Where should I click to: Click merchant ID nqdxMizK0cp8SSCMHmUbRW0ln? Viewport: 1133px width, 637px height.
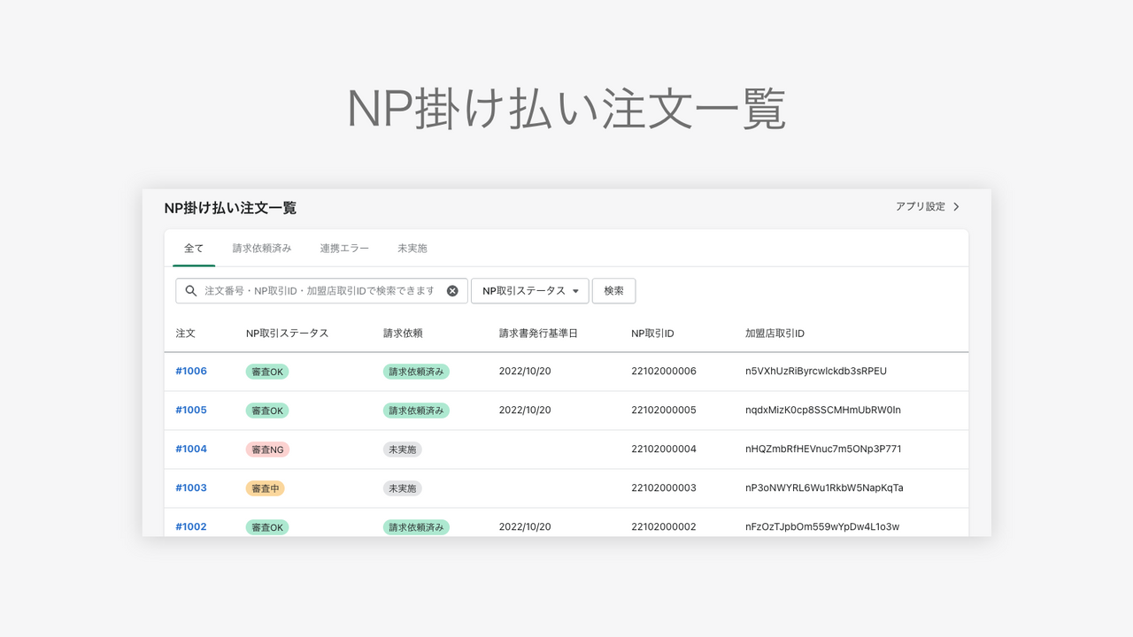823,411
